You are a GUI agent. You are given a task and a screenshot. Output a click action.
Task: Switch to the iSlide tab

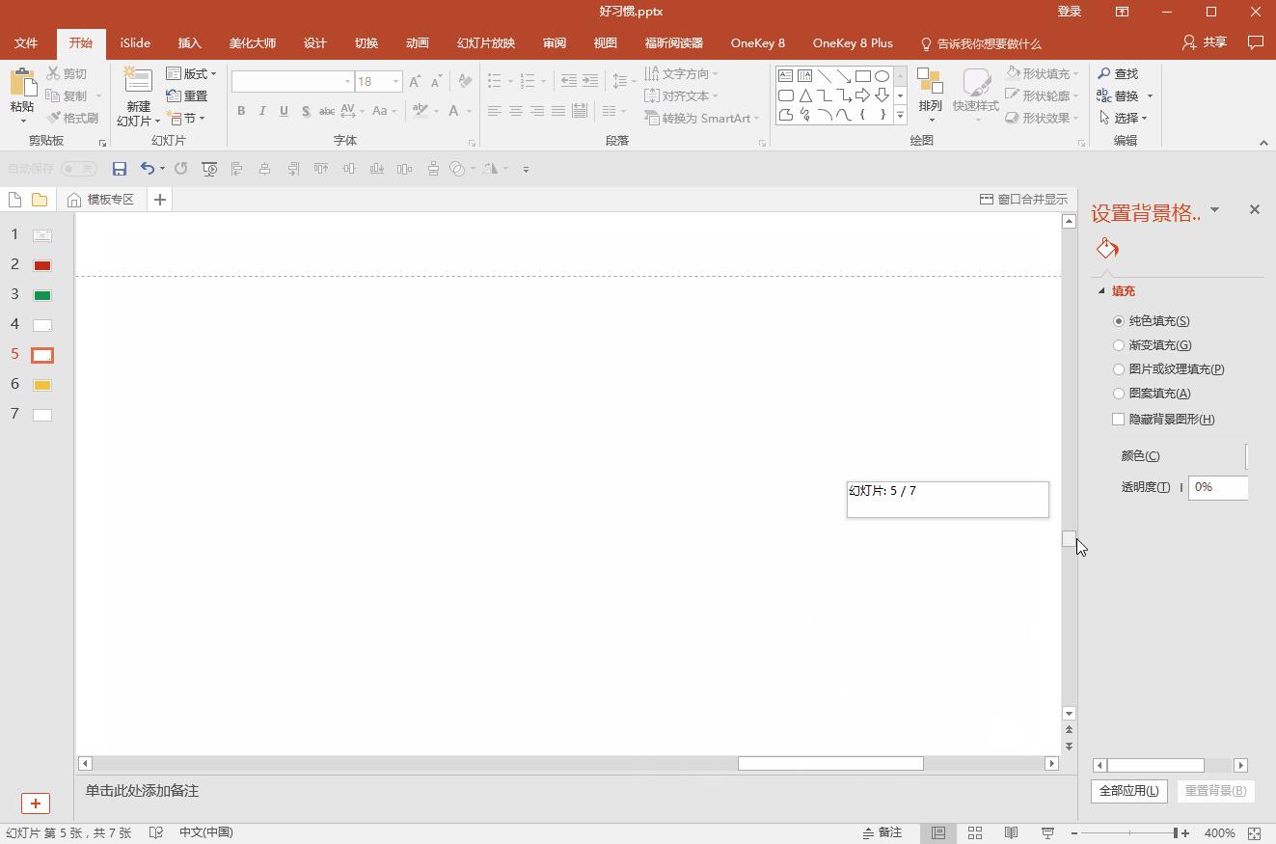coord(135,43)
